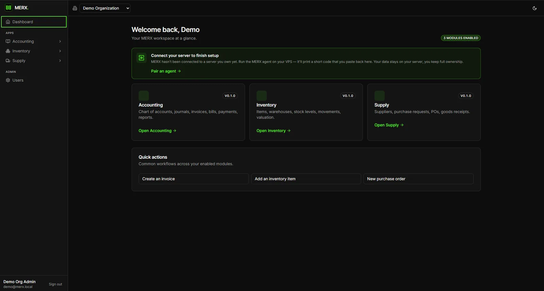Open Accounting in the sidebar menu
The image size is (544, 291).
(x=34, y=41)
